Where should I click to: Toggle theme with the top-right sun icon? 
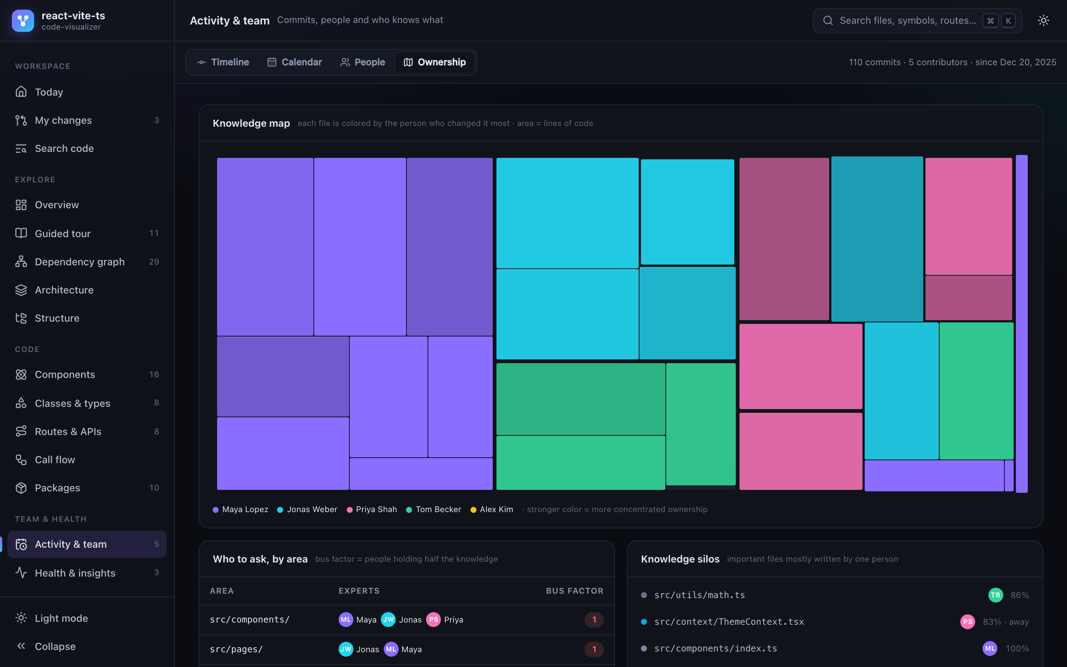[x=1044, y=20]
